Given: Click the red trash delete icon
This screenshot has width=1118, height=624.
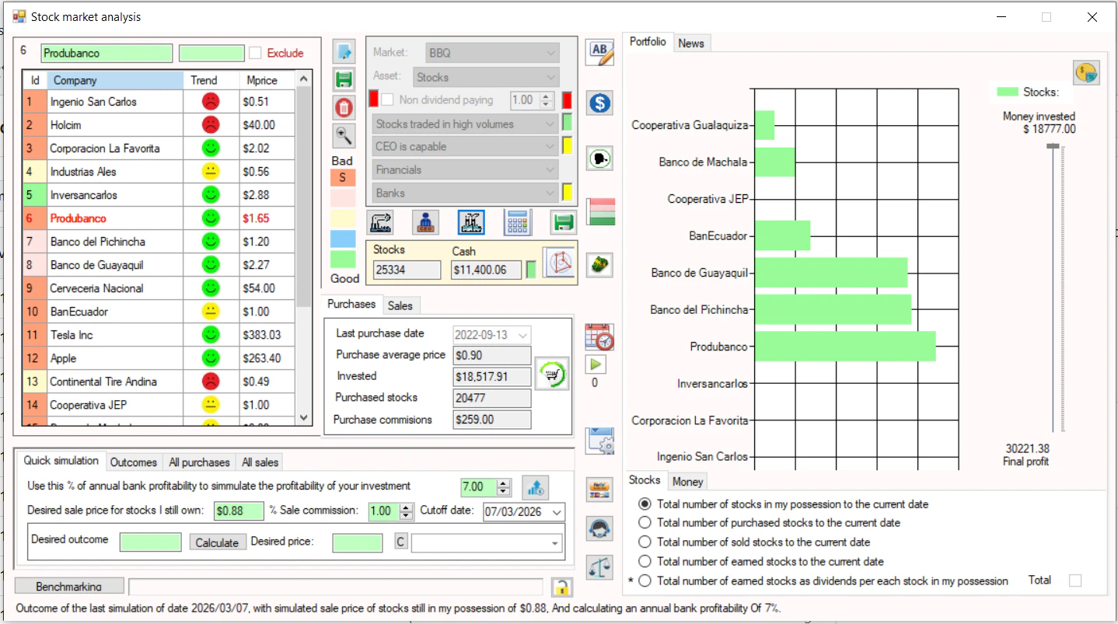Looking at the screenshot, I should pyautogui.click(x=344, y=108).
